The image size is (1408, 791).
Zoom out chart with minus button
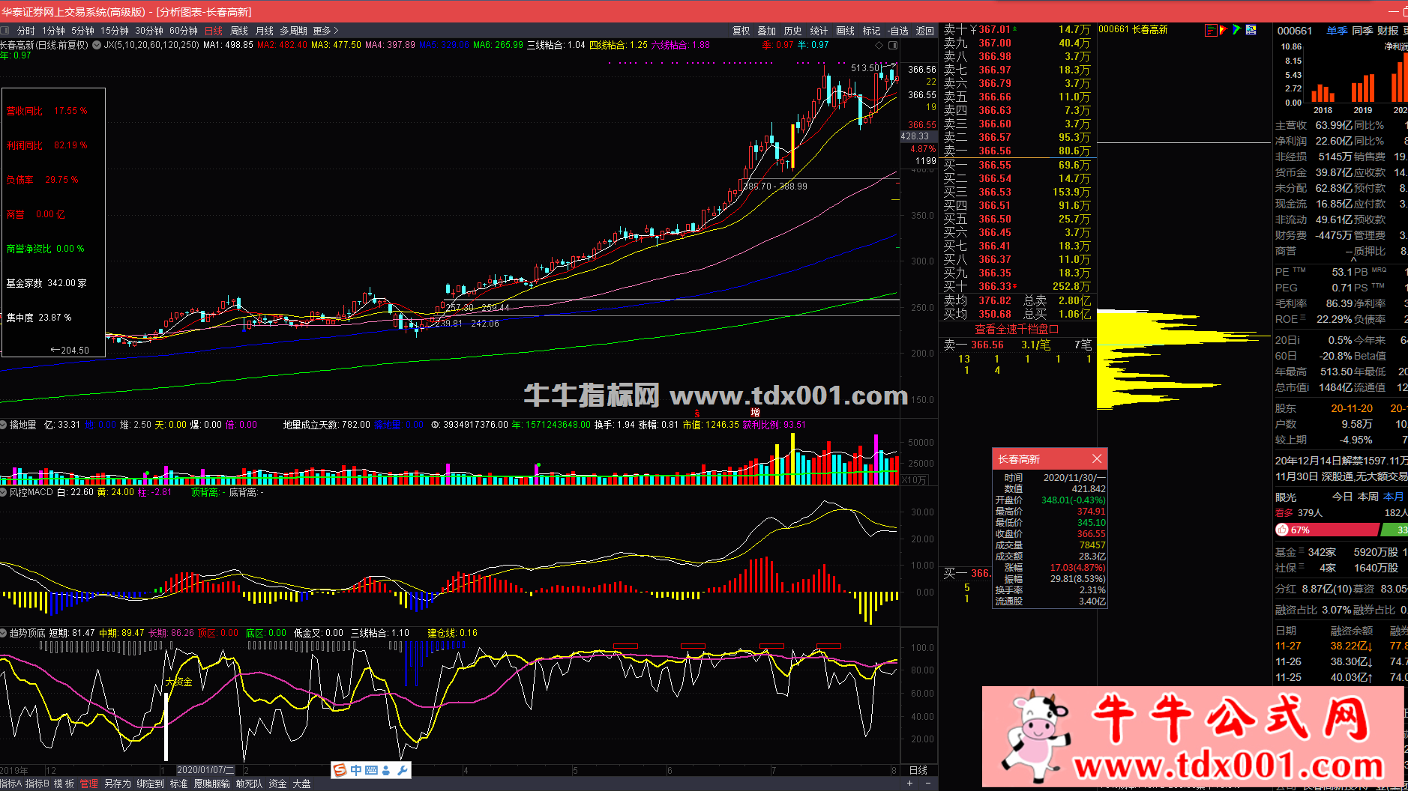click(x=927, y=784)
